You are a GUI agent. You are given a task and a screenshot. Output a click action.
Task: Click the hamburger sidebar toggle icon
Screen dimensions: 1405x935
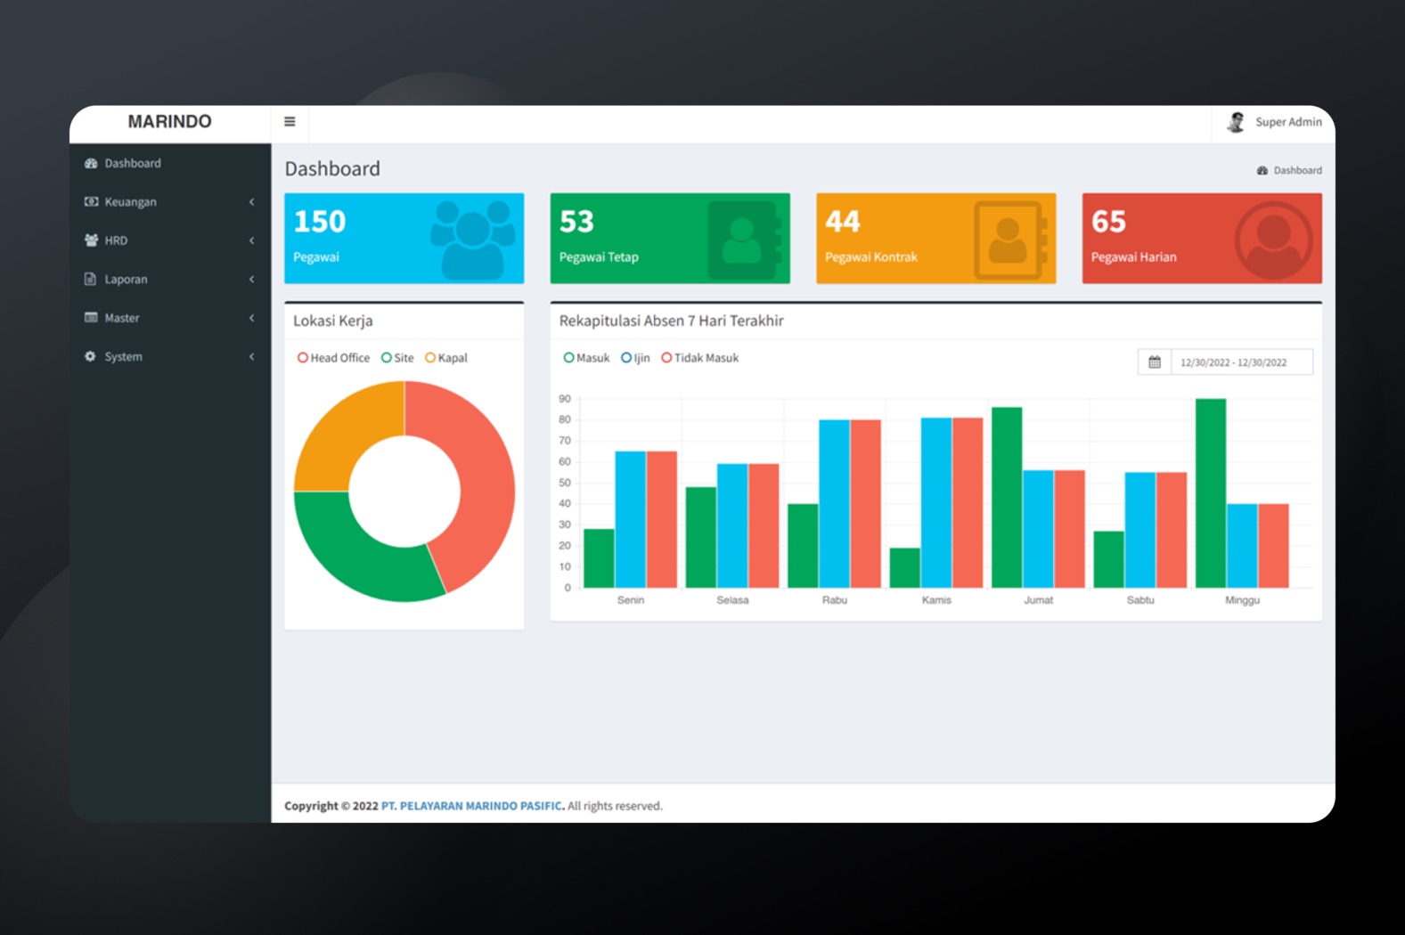[x=290, y=122]
